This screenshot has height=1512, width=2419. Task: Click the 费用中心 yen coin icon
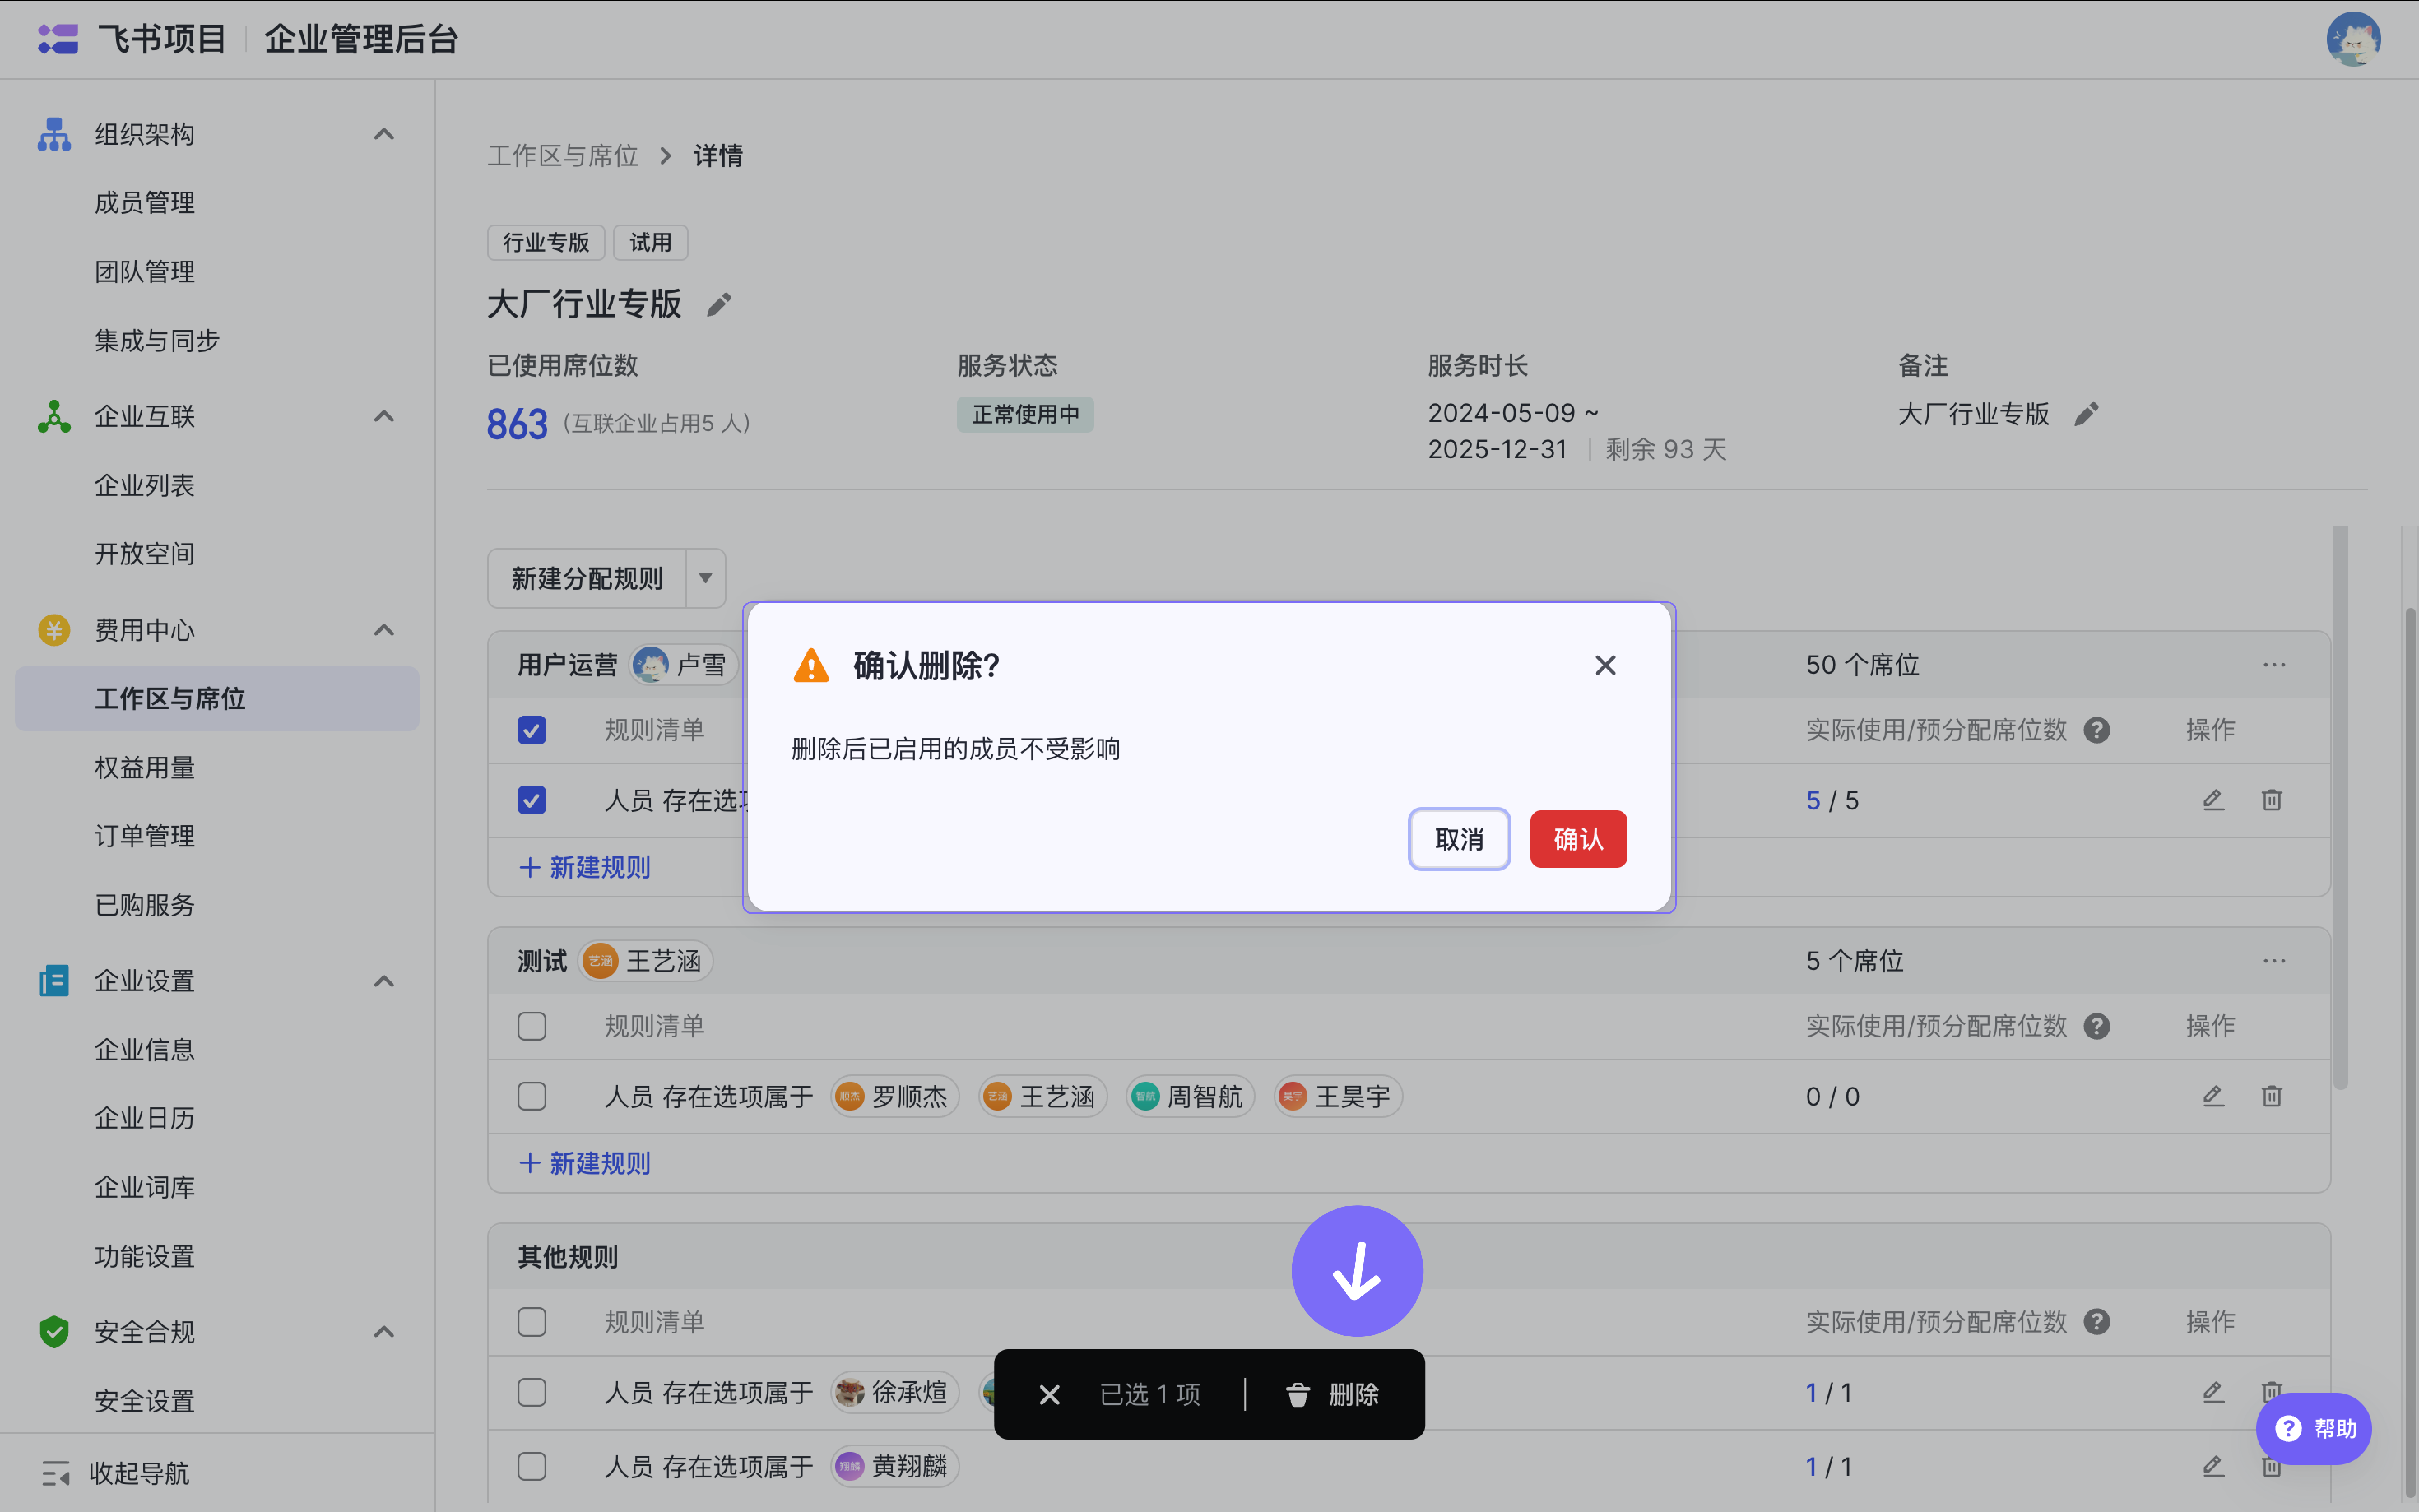tap(54, 630)
